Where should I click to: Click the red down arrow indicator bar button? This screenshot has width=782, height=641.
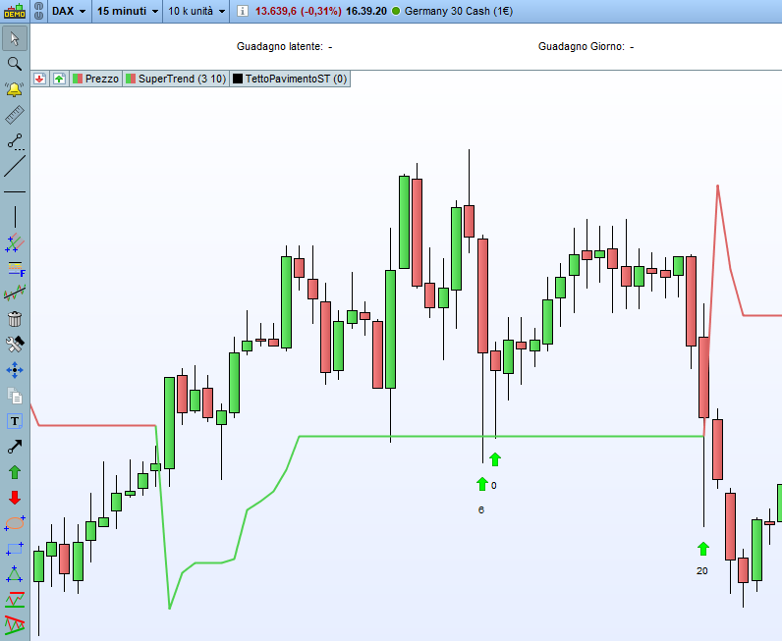(x=40, y=79)
